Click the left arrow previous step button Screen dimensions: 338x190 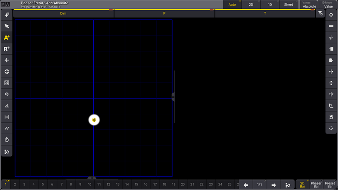click(x=245, y=185)
